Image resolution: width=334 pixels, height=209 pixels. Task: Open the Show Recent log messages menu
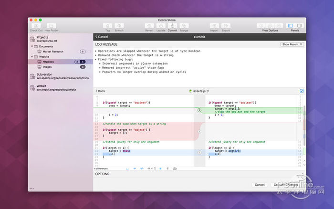[x=292, y=44]
